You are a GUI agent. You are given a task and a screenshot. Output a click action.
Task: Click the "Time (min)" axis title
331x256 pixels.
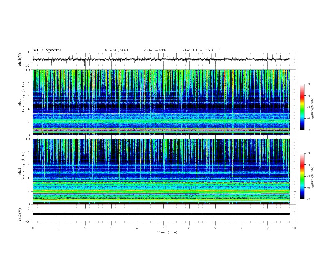click(x=167, y=232)
